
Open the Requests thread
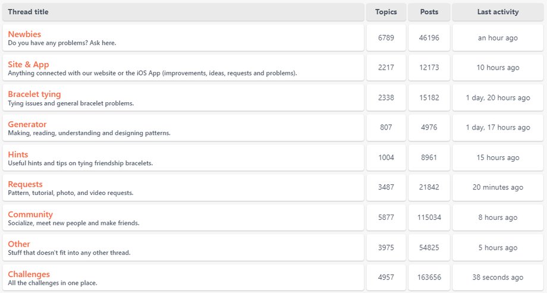[x=25, y=184]
